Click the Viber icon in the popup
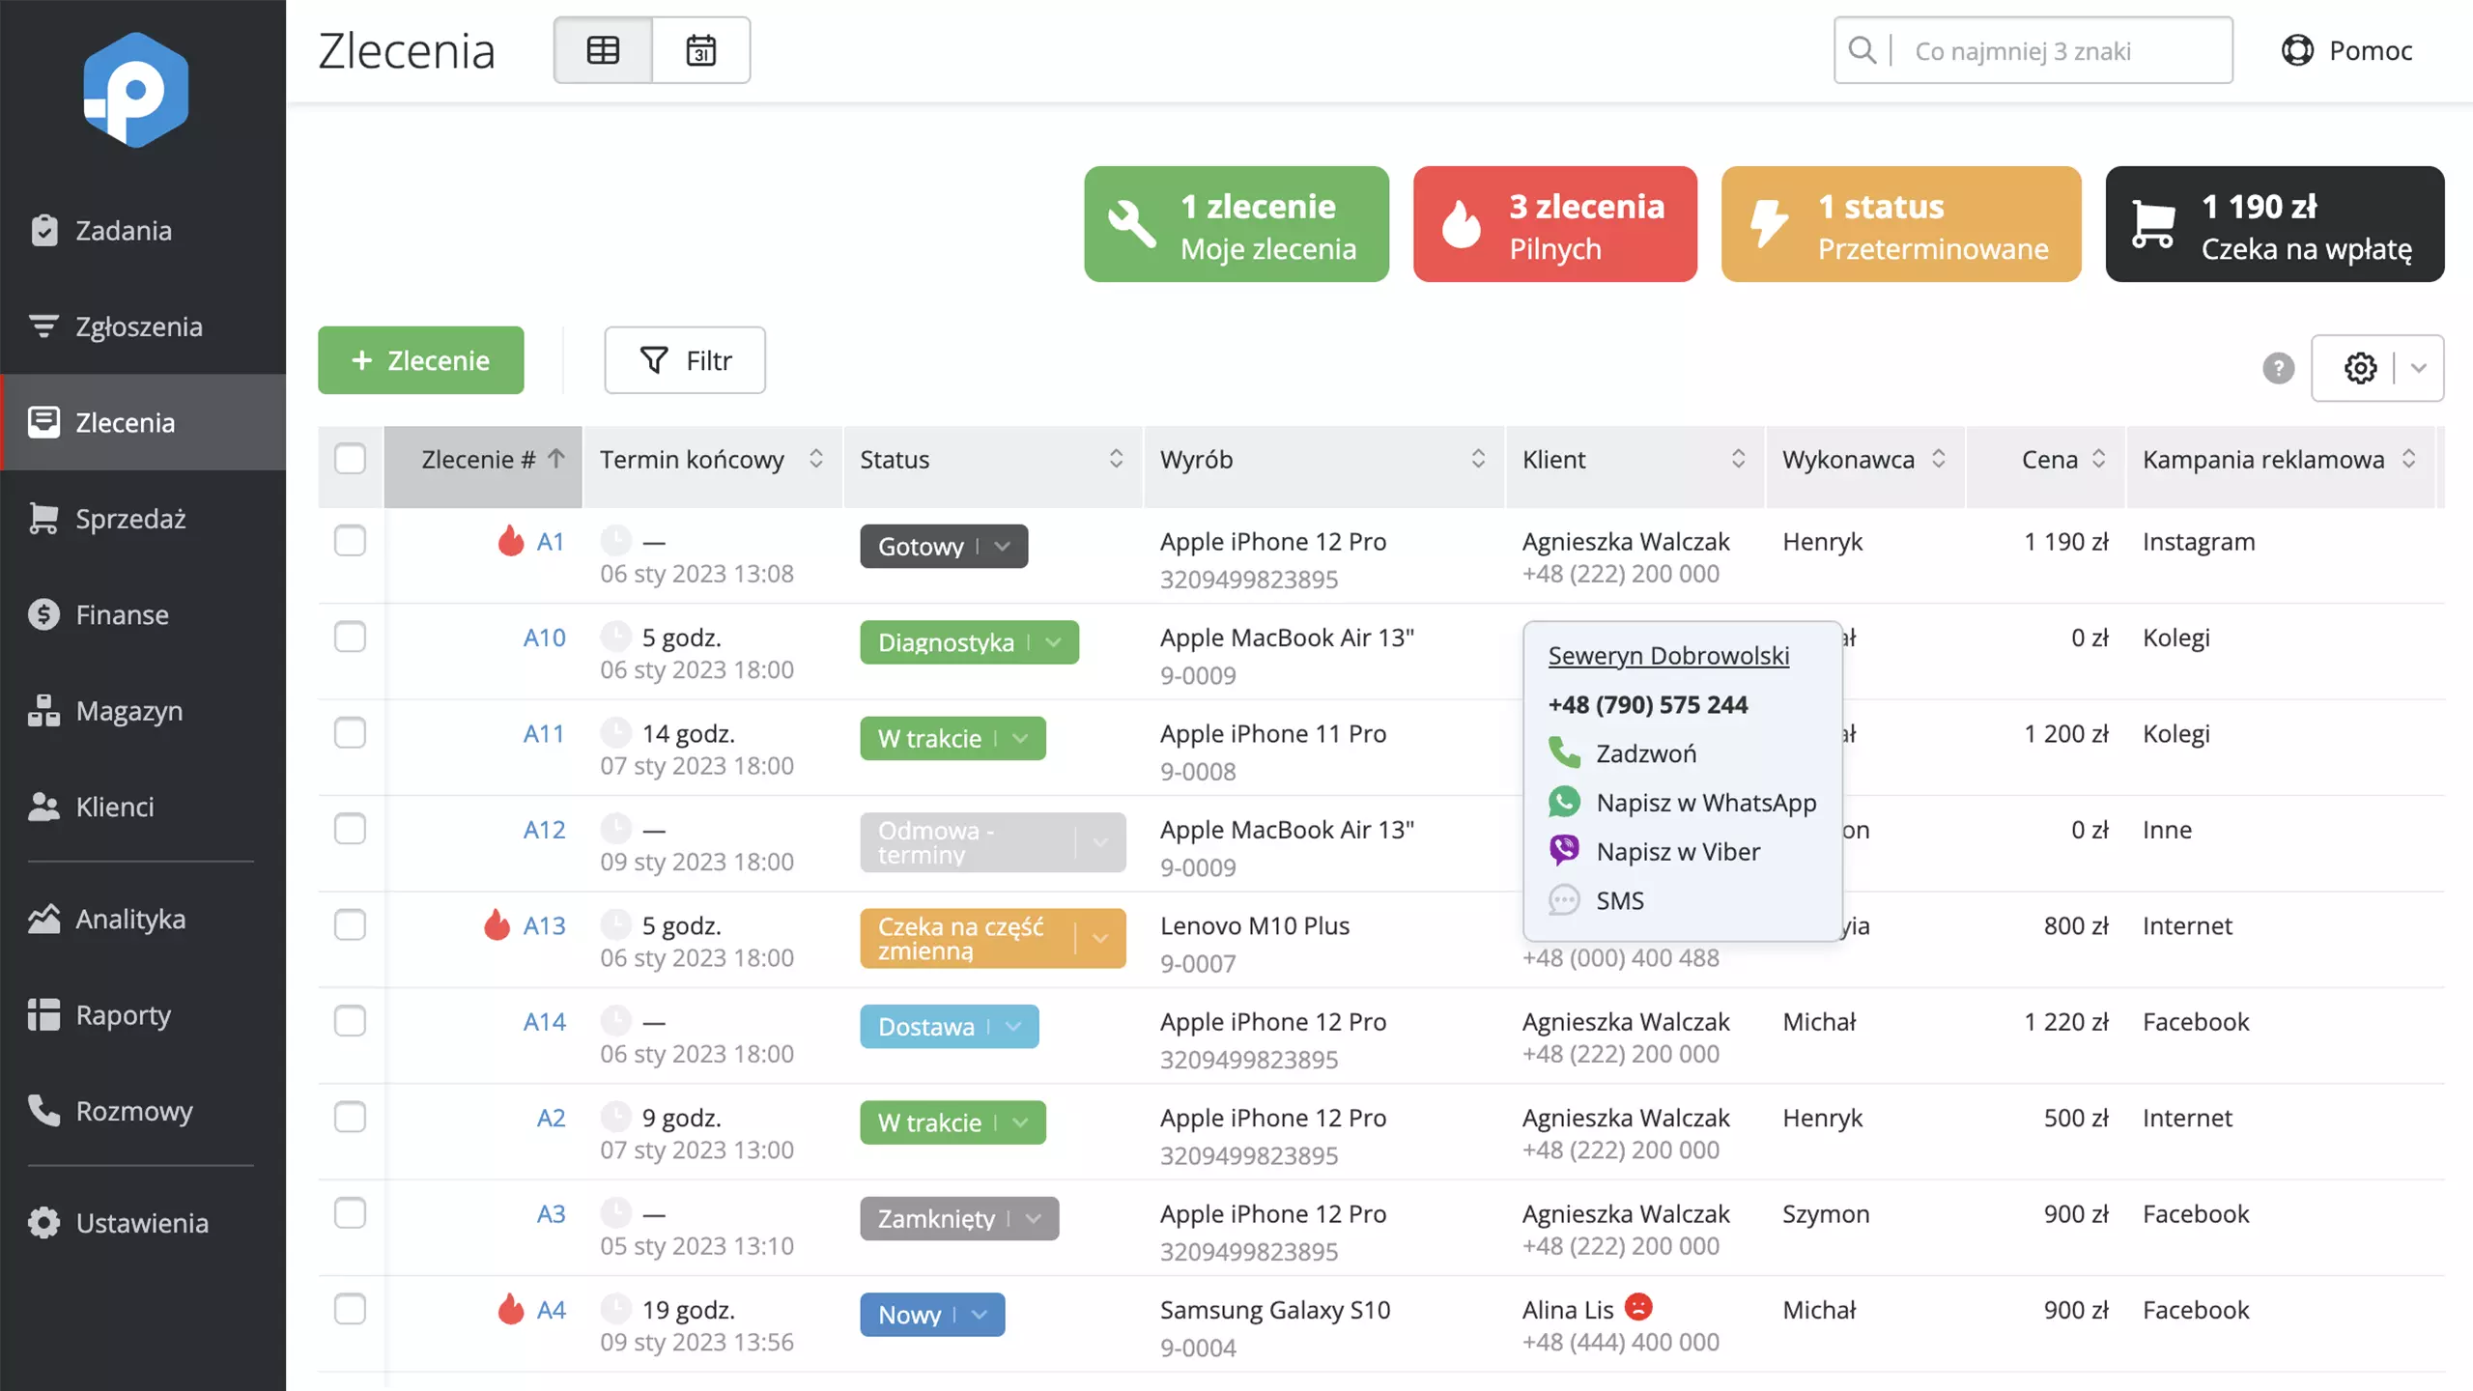Image resolution: width=2473 pixels, height=1391 pixels. [x=1564, y=851]
